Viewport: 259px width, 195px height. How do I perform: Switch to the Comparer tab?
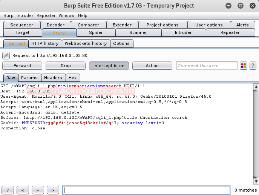pos(89,25)
